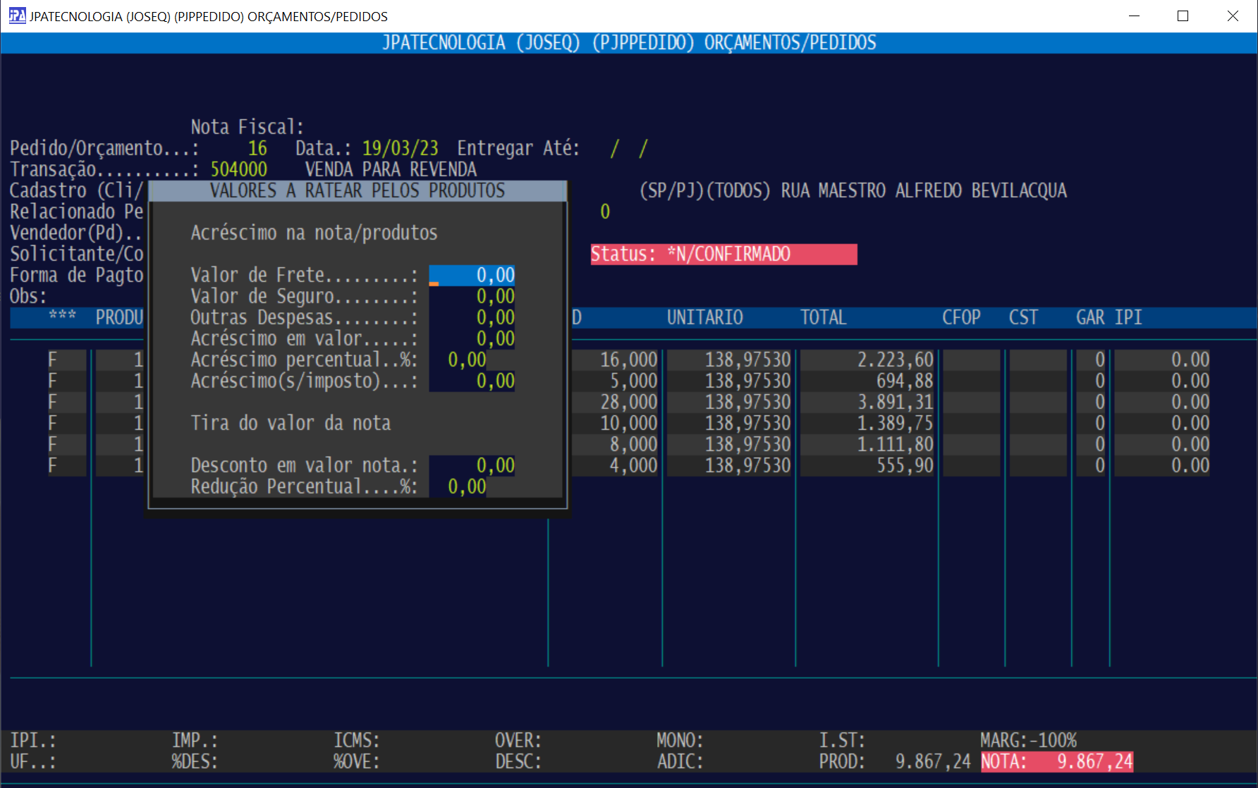The height and width of the screenshot is (788, 1258).
Task: Click the Outras Despesas value field
Action: (x=472, y=317)
